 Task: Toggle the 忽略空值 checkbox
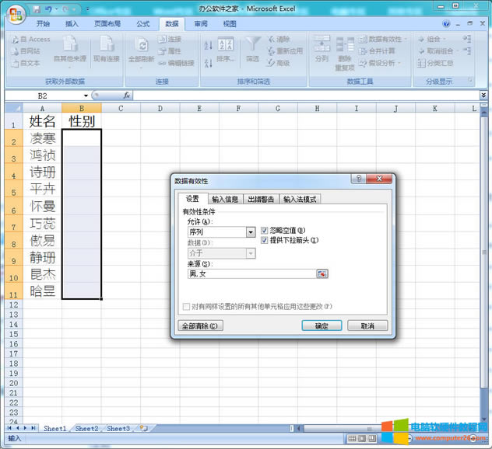(265, 231)
